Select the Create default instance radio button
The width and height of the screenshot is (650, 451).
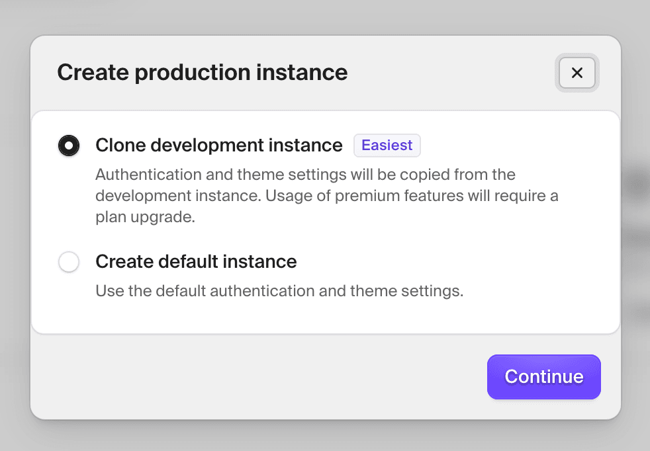pyautogui.click(x=69, y=262)
